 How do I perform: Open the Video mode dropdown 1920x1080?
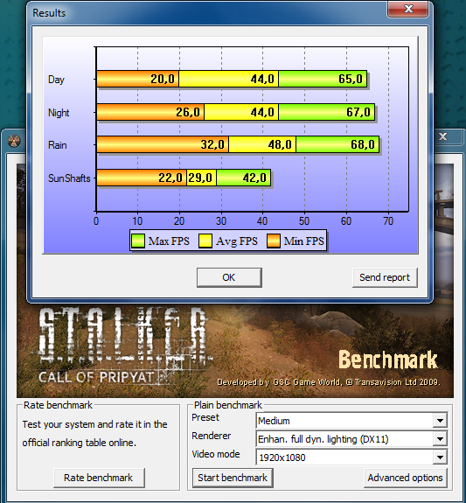tap(351, 458)
